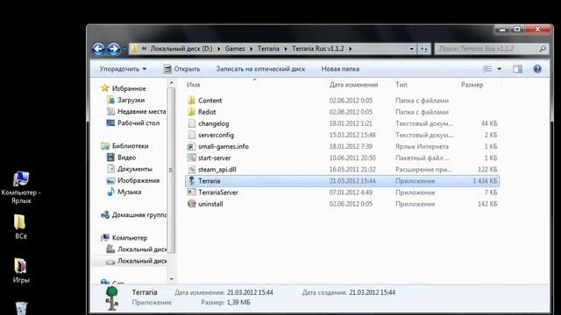Sort by the Имя column header
The height and width of the screenshot is (315, 561).
tap(193, 85)
